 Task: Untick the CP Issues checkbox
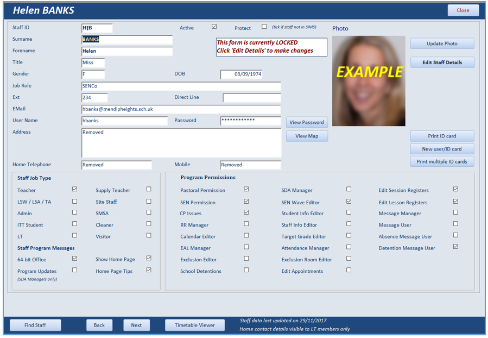click(x=246, y=212)
